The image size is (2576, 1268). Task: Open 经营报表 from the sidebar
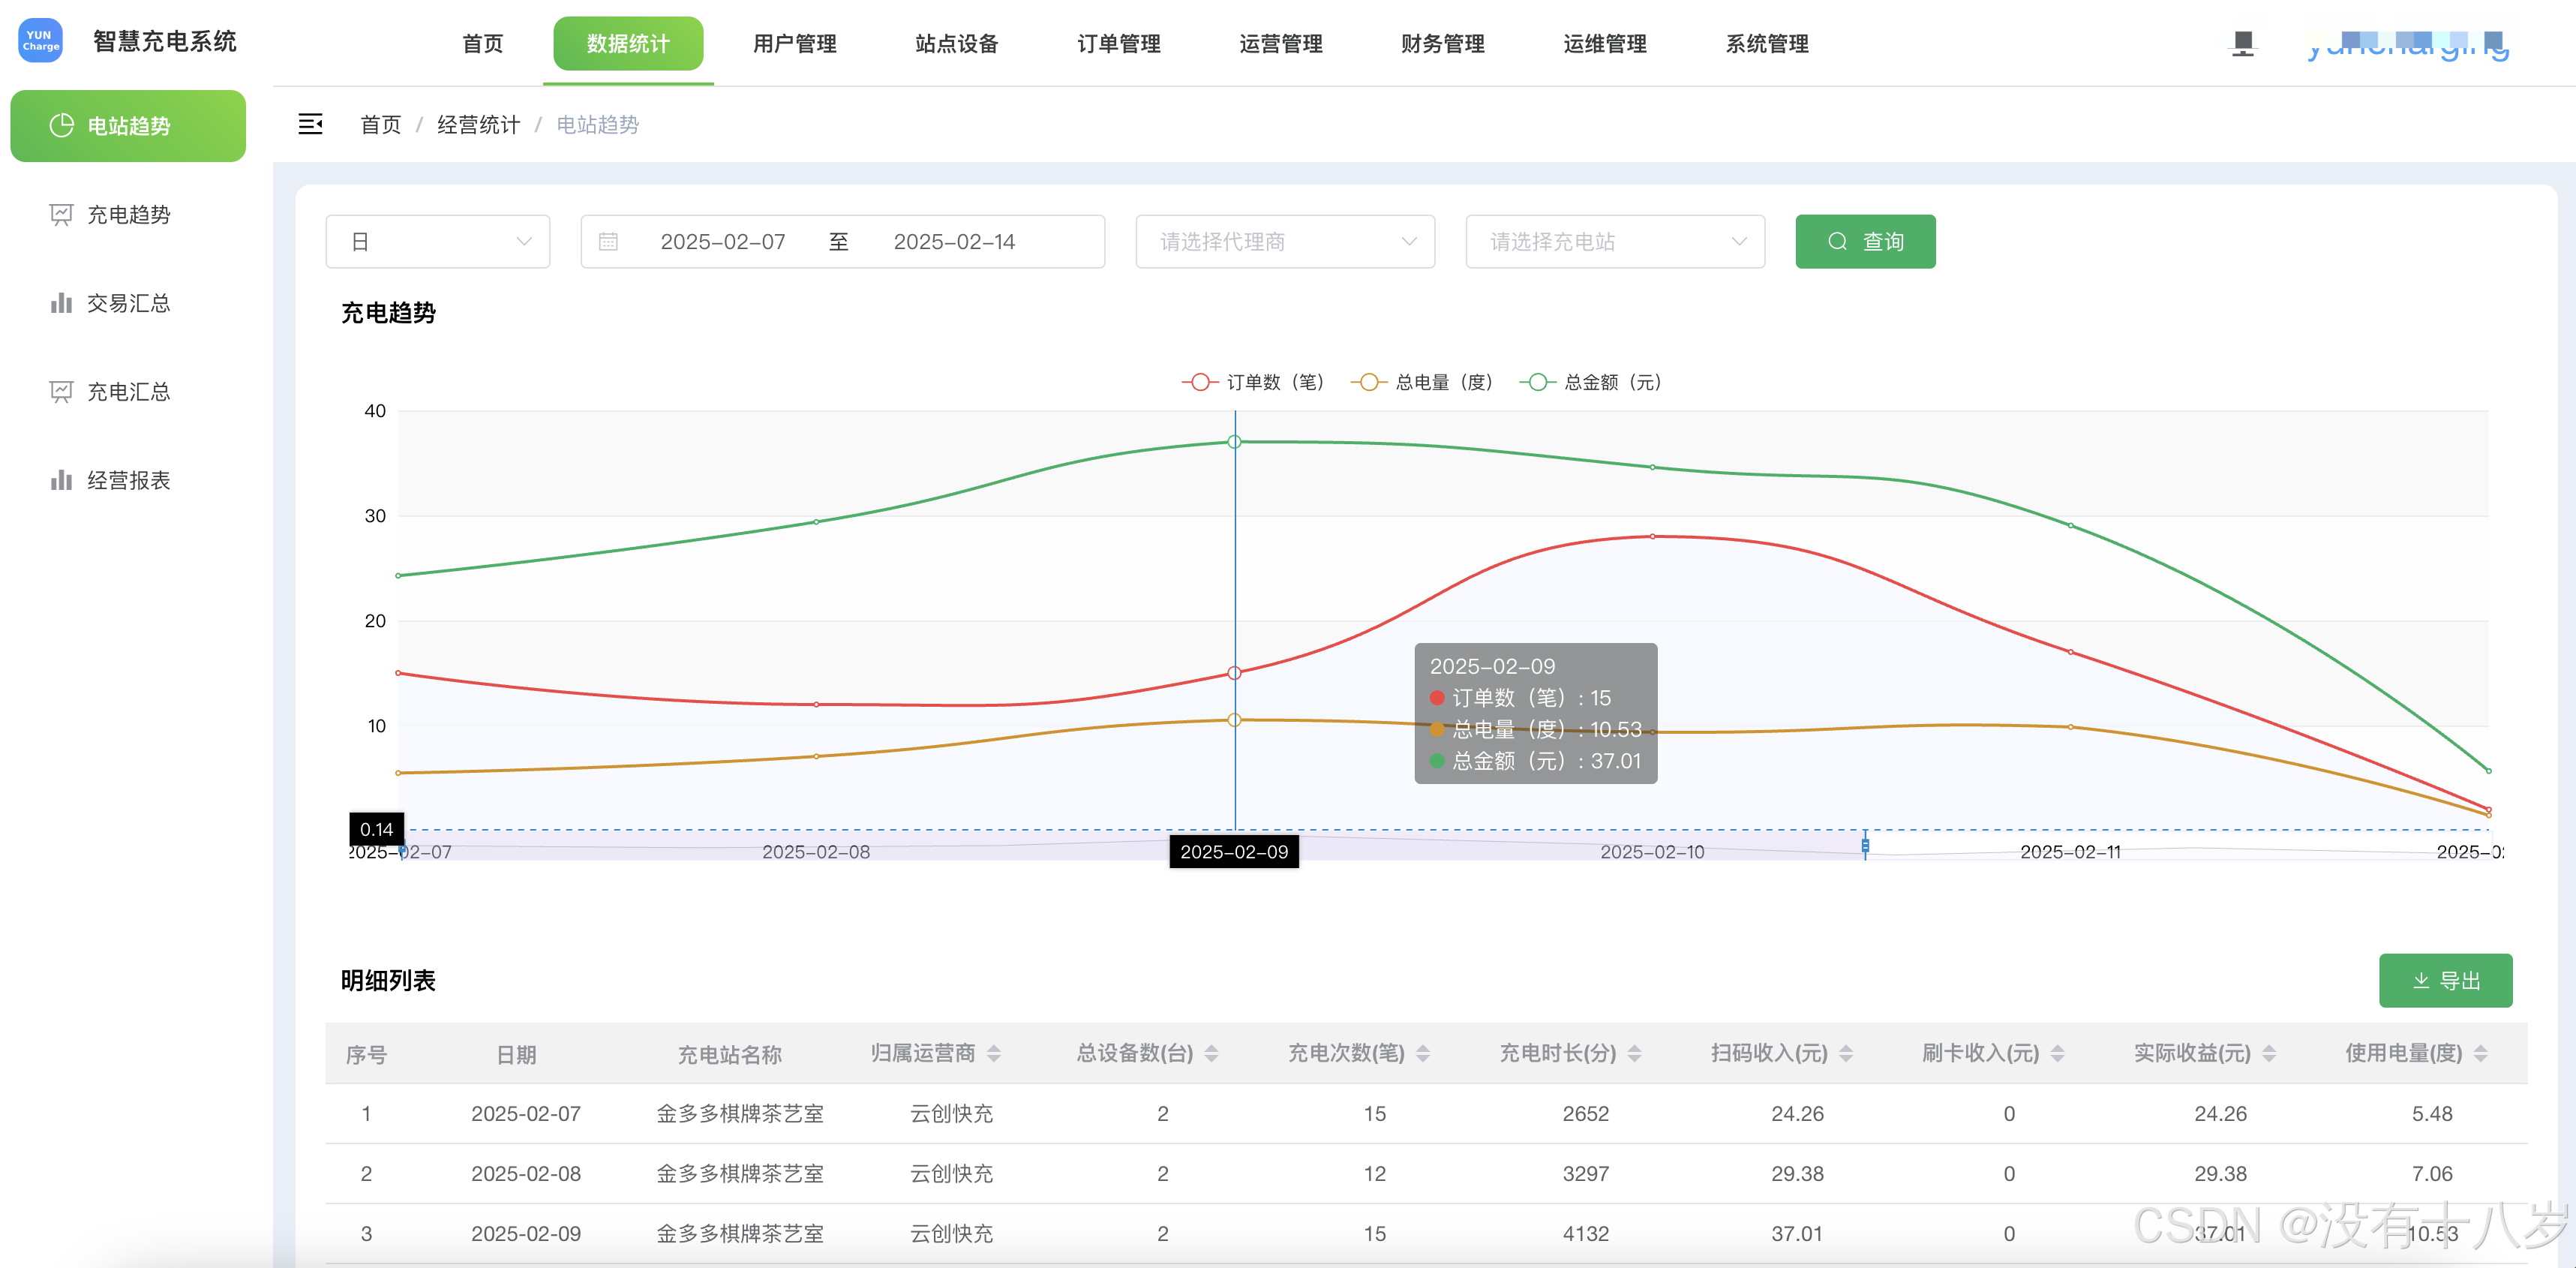coord(128,480)
